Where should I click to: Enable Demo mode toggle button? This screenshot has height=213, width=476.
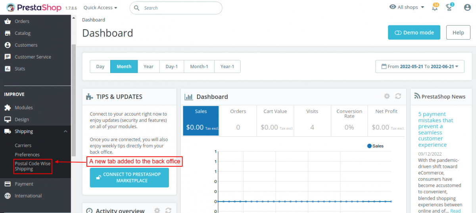coord(414,32)
